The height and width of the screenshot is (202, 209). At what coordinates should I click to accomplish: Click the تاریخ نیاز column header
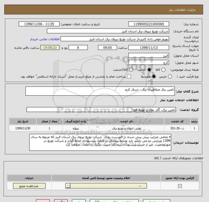tap(22, 121)
